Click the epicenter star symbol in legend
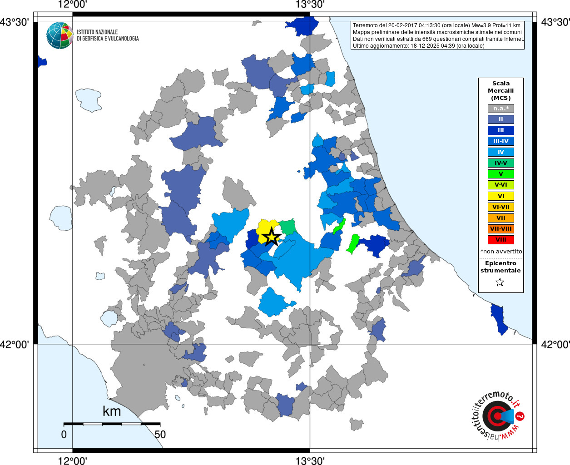 tap(500, 282)
